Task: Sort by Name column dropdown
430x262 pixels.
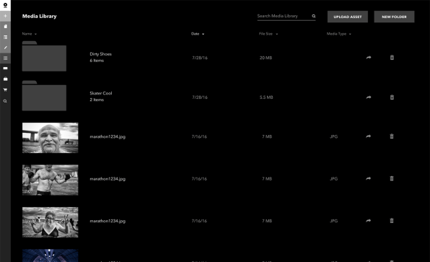Action: click(x=30, y=34)
